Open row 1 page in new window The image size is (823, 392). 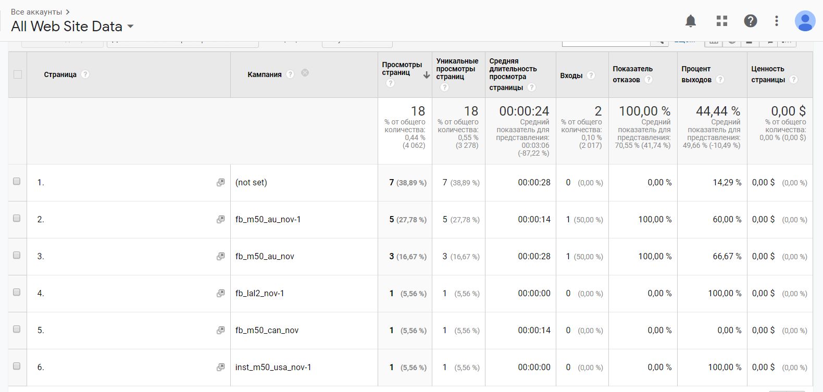(x=221, y=183)
